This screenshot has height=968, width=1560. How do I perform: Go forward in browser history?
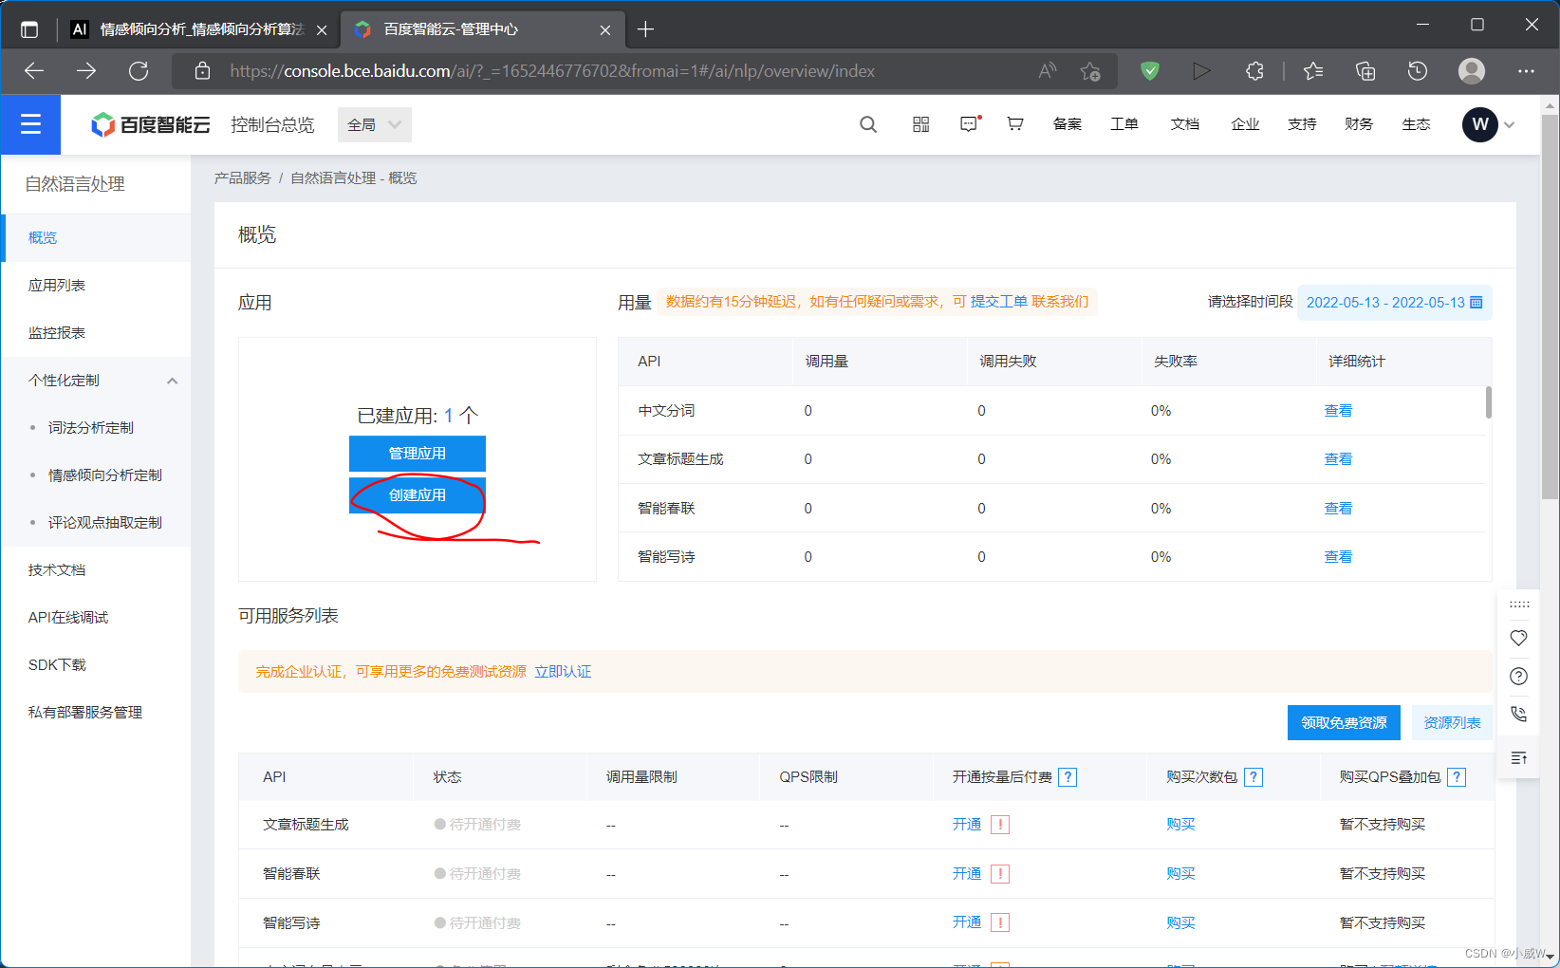[x=86, y=71]
